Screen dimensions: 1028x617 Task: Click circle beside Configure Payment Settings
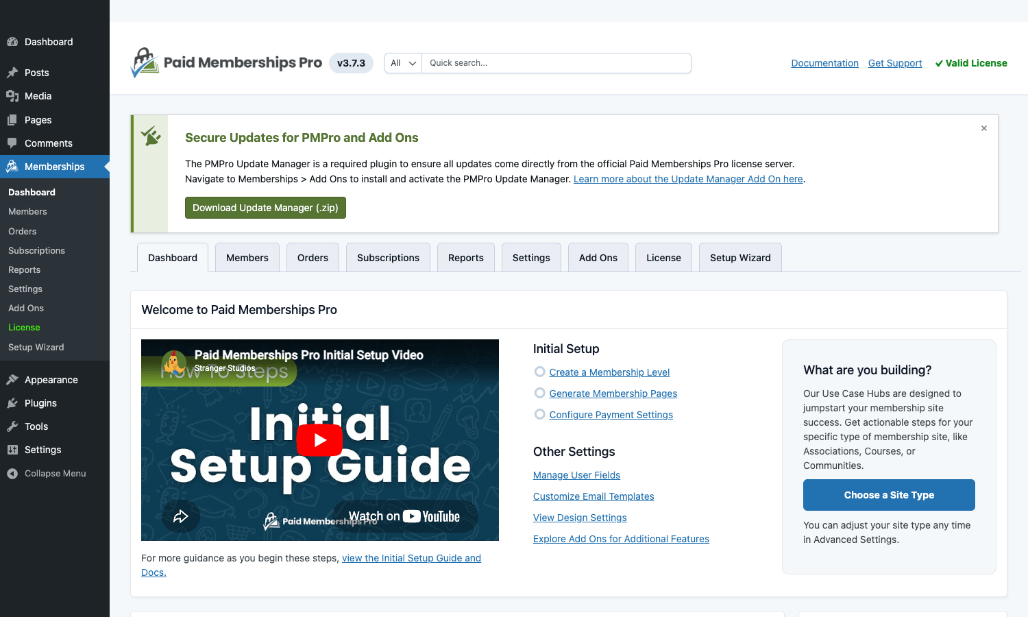pyautogui.click(x=540, y=414)
